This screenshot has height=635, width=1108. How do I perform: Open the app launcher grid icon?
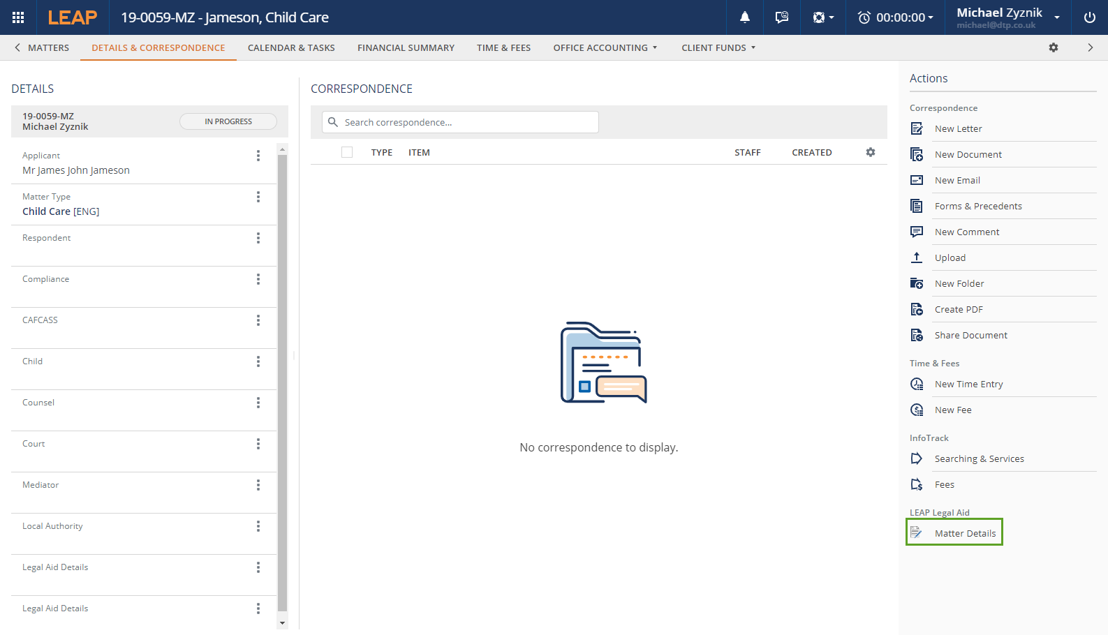click(18, 17)
